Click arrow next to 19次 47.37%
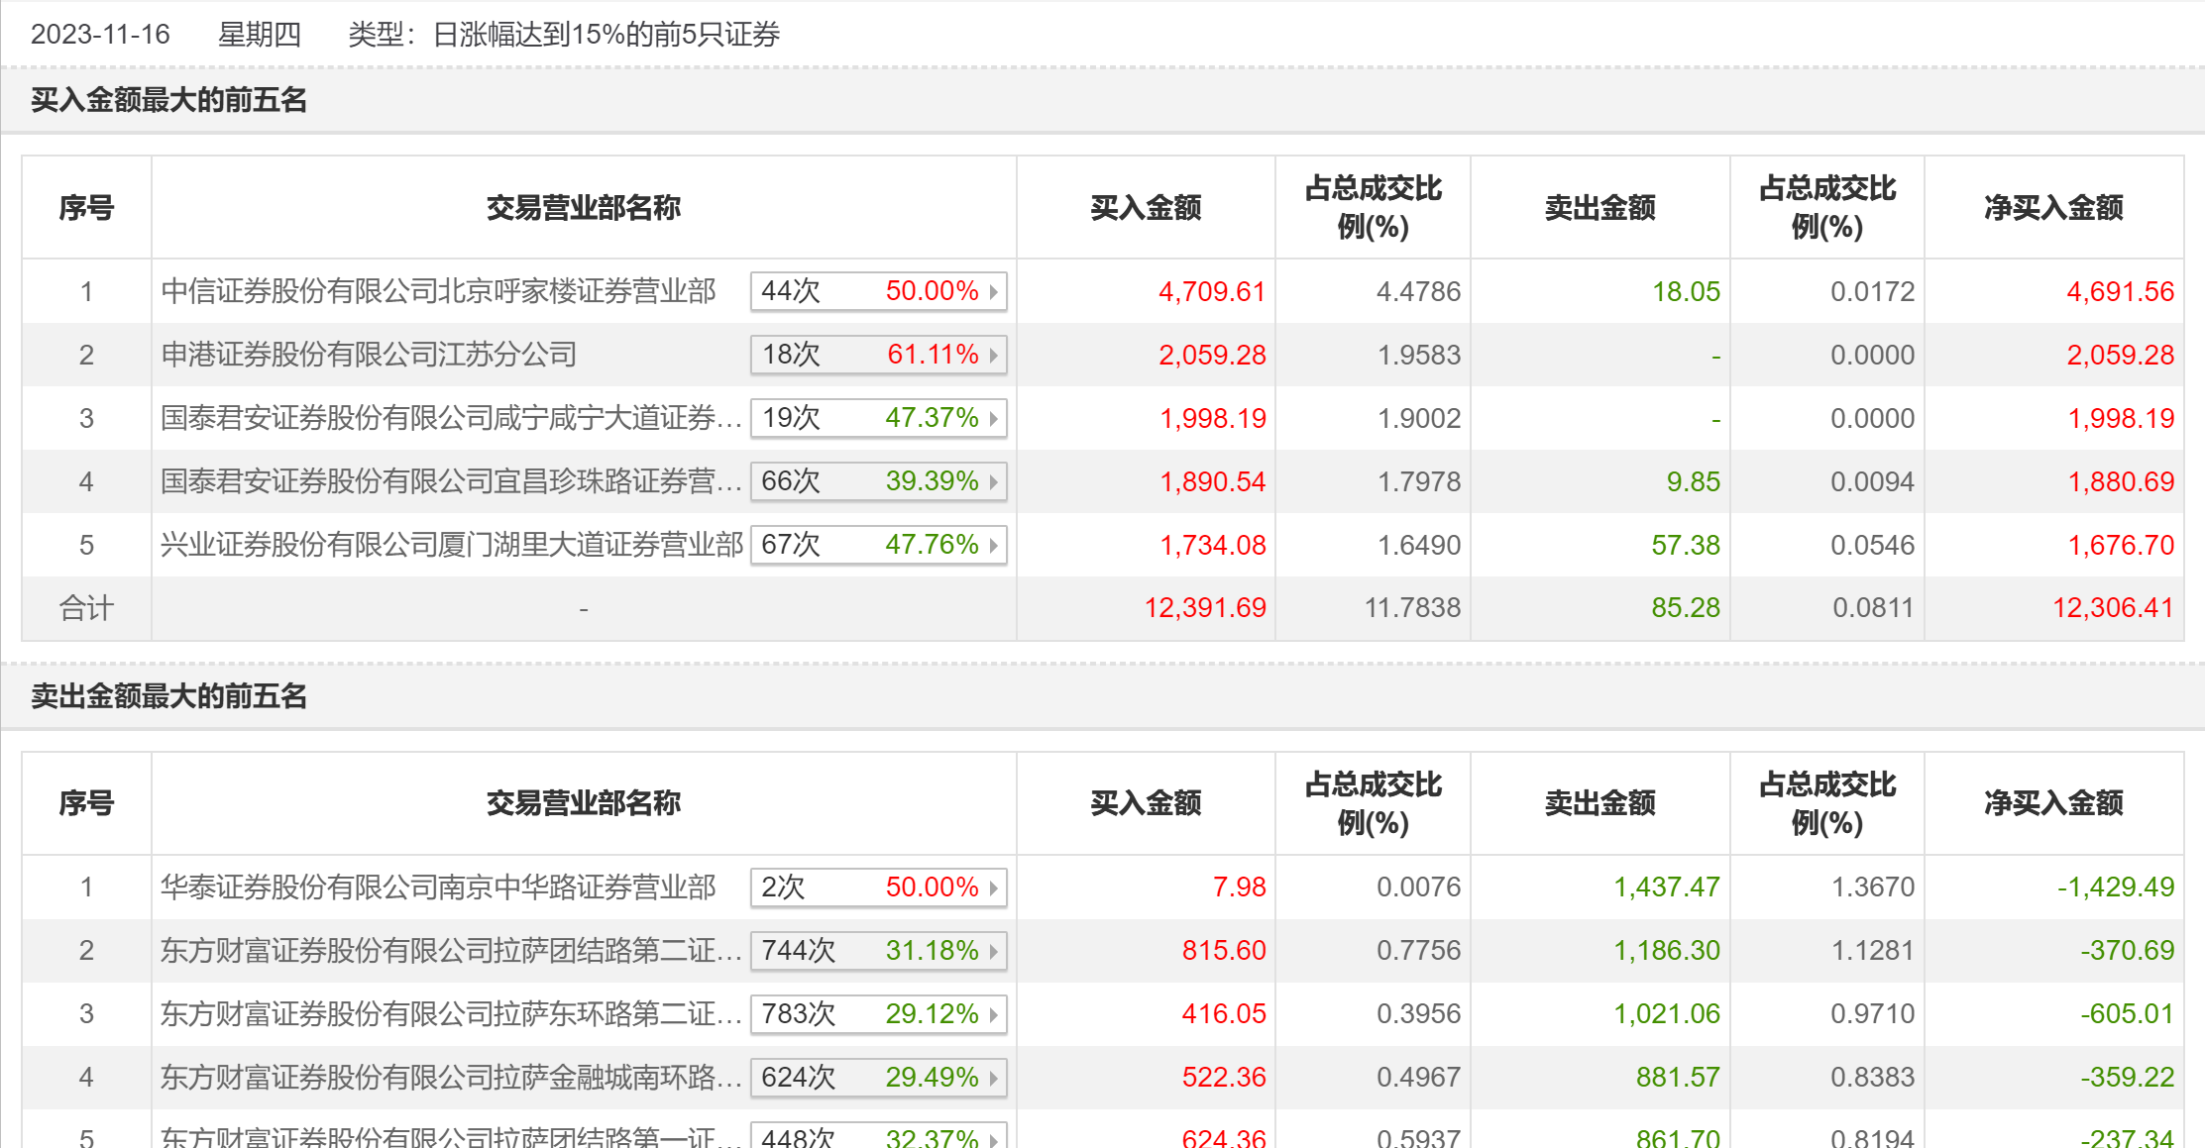 click(993, 419)
